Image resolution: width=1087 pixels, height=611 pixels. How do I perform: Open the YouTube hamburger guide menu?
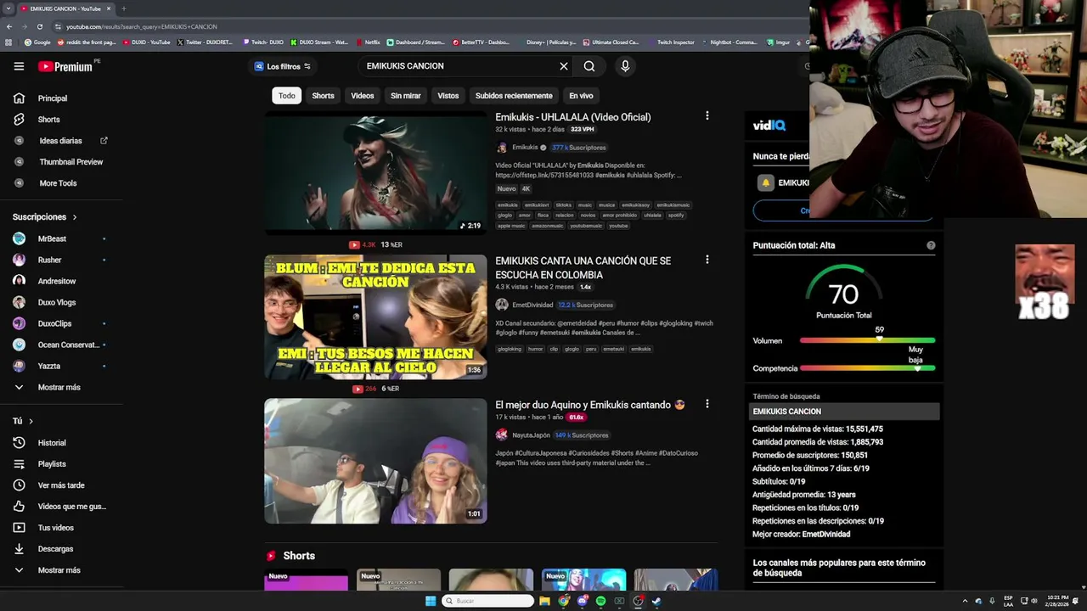coord(19,66)
